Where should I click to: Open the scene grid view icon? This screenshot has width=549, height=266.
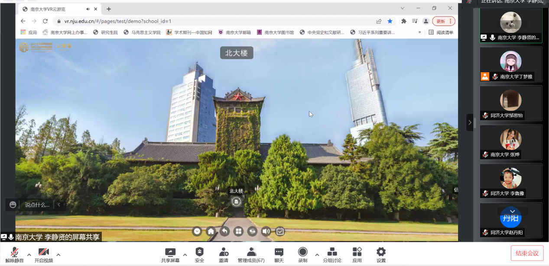pos(238,231)
